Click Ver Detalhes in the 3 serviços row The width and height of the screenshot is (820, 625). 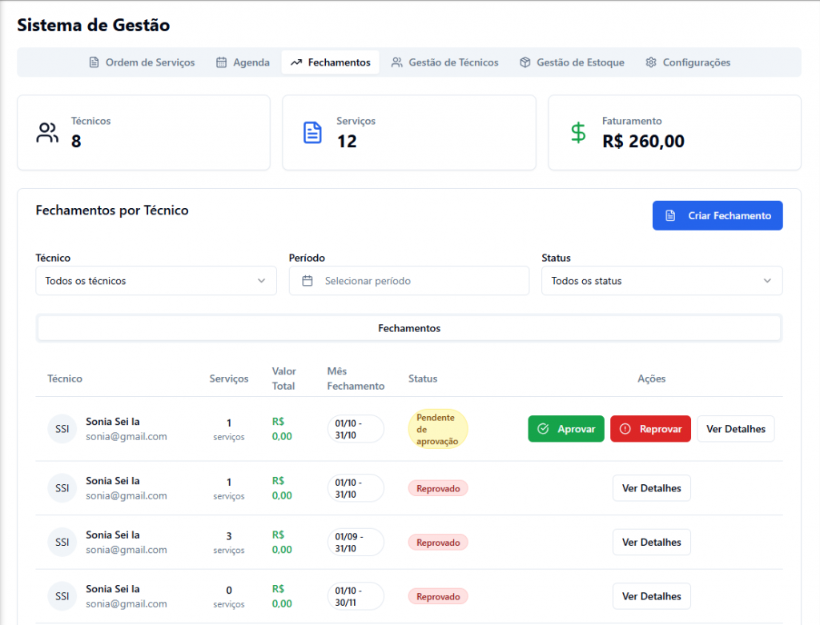click(652, 542)
